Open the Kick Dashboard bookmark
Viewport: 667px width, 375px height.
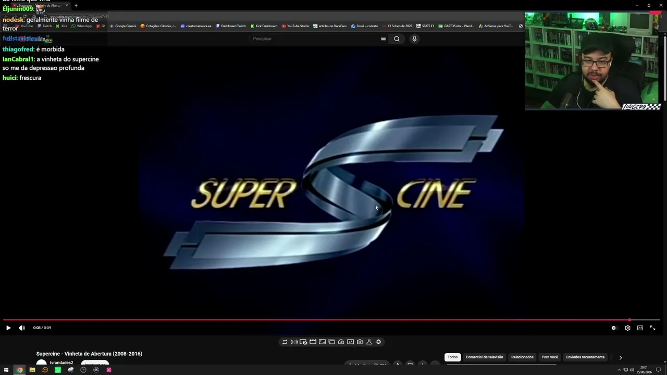(264, 26)
